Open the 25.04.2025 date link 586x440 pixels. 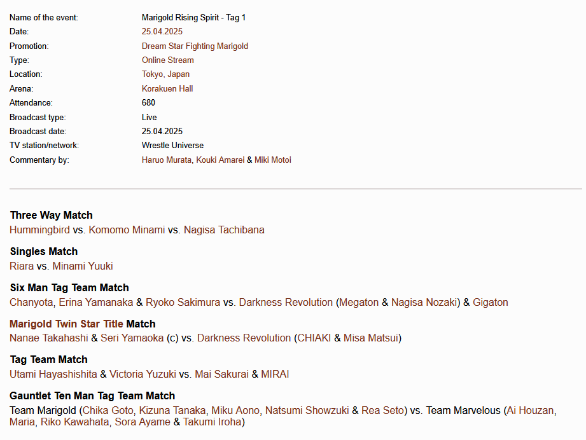[x=162, y=32]
